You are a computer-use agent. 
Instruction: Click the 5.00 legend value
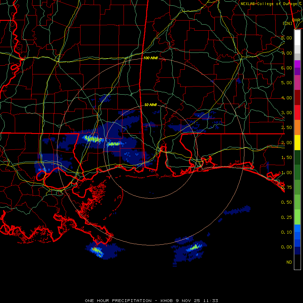[x=287, y=83]
